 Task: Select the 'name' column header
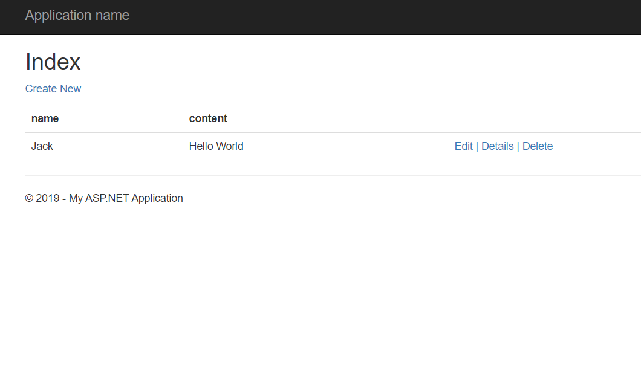coord(45,118)
